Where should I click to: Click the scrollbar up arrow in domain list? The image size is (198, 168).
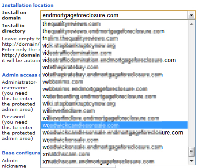point(192,24)
